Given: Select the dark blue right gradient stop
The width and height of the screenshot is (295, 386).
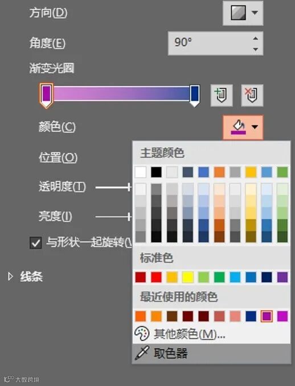Looking at the screenshot, I should coord(195,96).
